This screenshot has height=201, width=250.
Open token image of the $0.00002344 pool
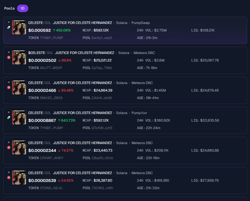click(19, 148)
